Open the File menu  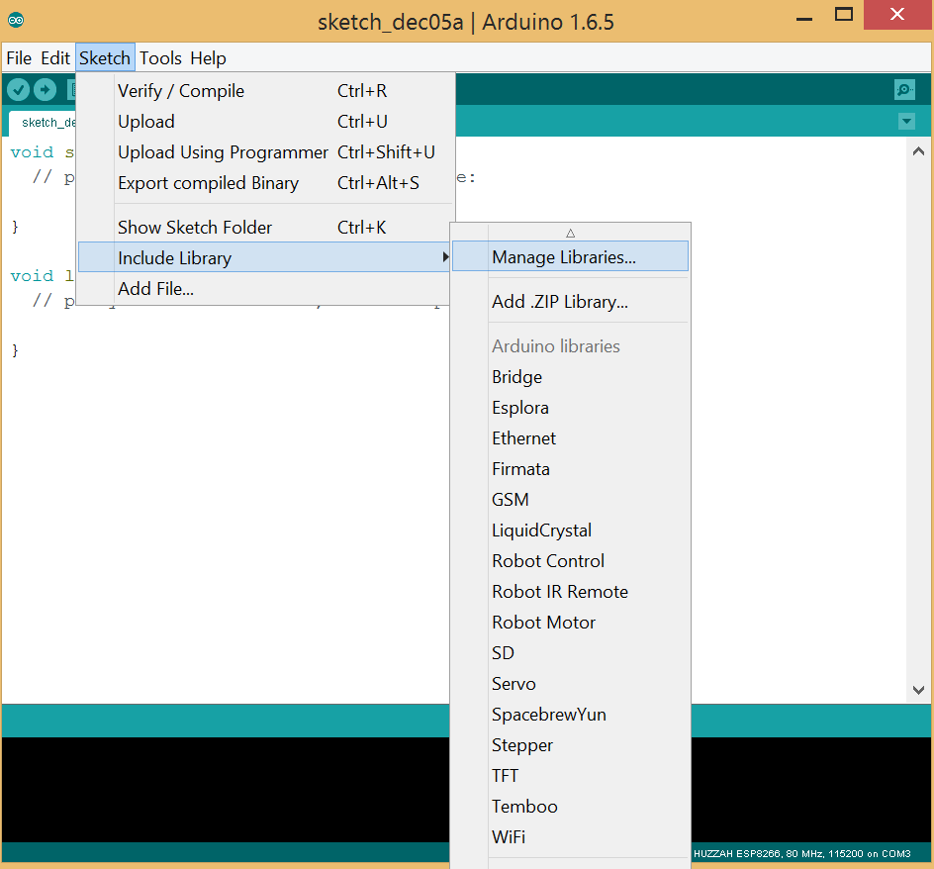point(18,57)
